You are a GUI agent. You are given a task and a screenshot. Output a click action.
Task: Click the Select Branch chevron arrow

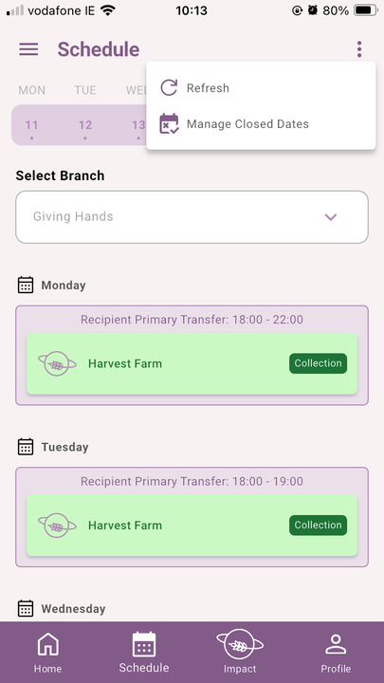(331, 217)
